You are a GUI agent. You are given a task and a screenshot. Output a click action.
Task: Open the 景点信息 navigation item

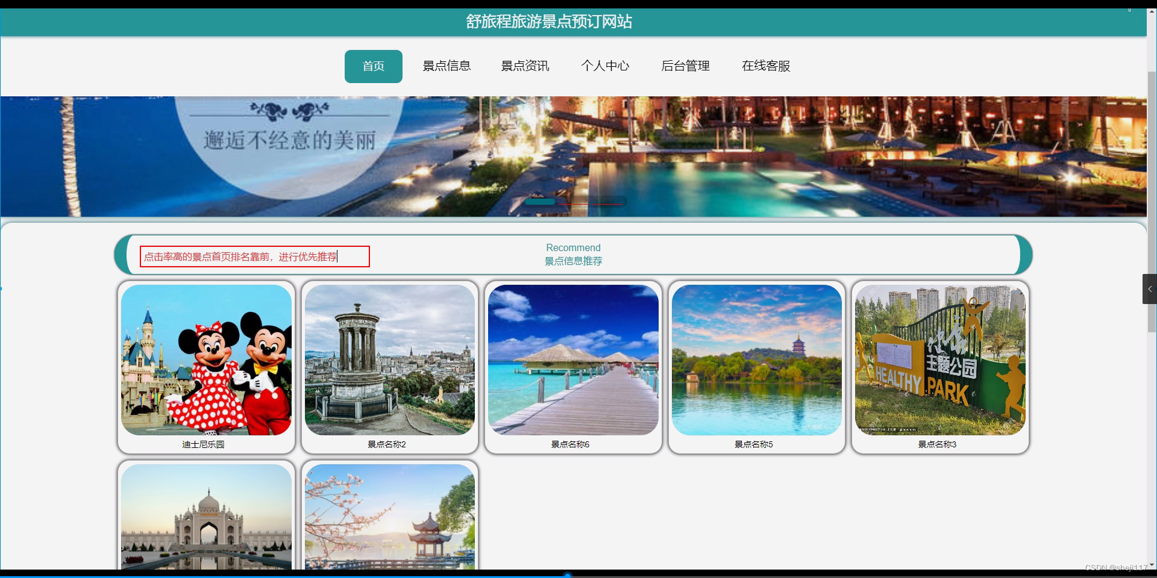pyautogui.click(x=447, y=66)
